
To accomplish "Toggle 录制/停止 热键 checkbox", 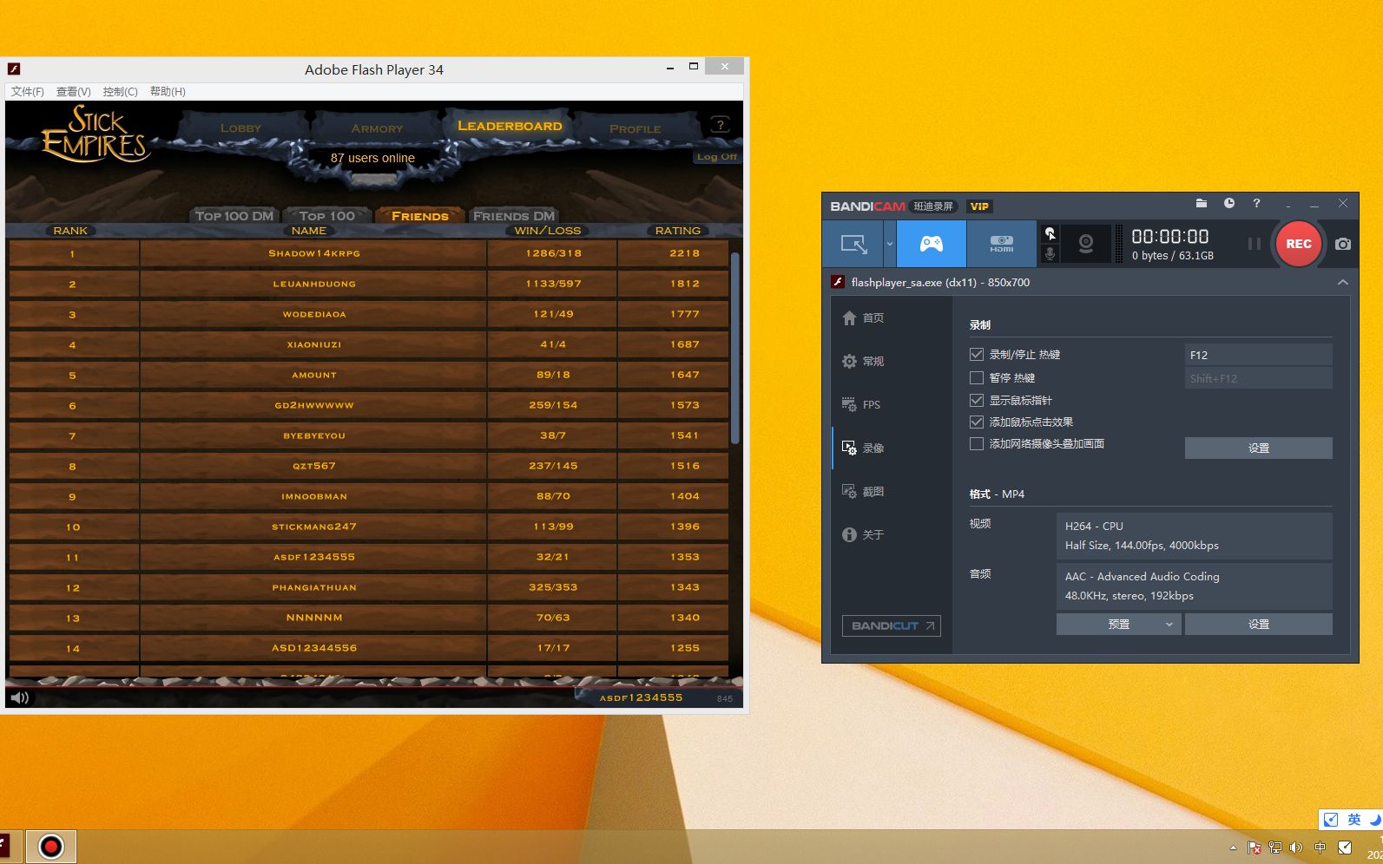I will pyautogui.click(x=977, y=354).
